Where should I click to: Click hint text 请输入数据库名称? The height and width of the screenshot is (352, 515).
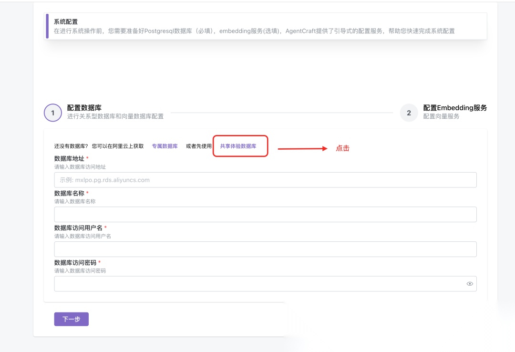(x=75, y=201)
